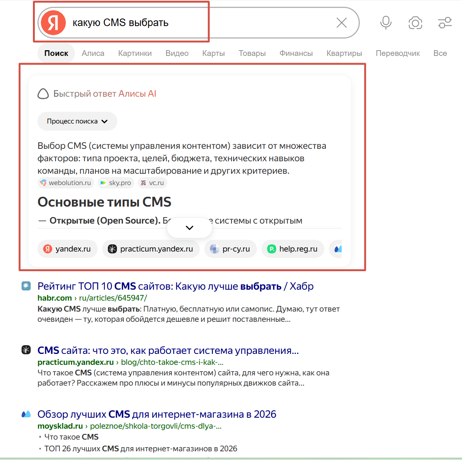Click the Yandex logo in search bar
462x460 pixels.
tap(53, 23)
